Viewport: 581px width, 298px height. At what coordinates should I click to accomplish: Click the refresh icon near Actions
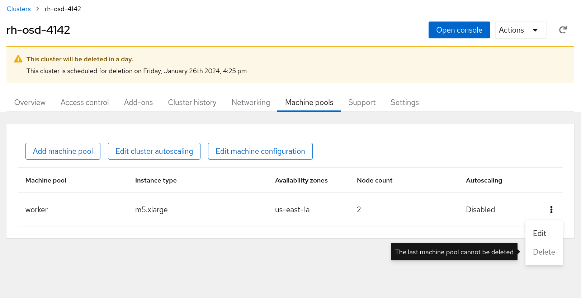tap(563, 30)
